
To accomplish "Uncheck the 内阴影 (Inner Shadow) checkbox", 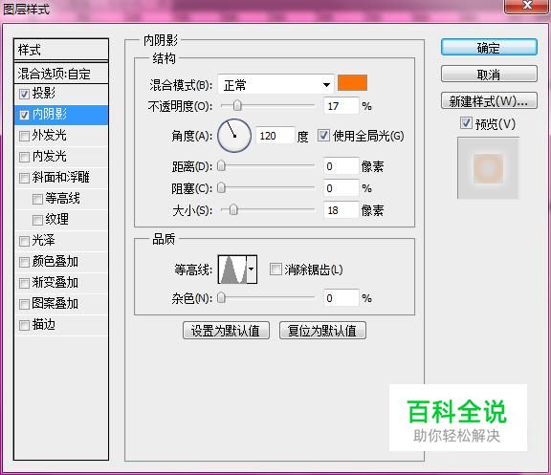I will pos(24,115).
